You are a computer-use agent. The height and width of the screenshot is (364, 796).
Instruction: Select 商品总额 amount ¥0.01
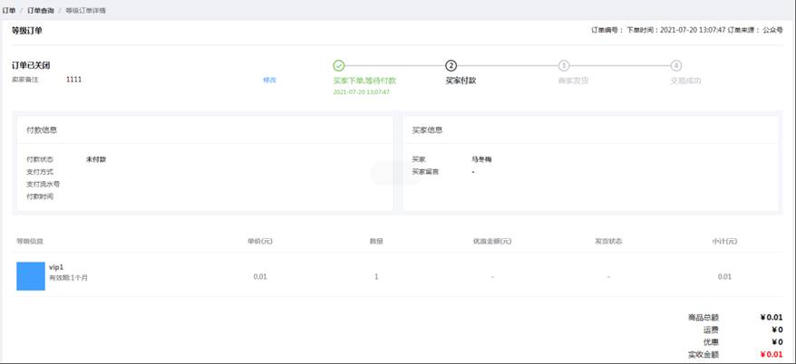[x=772, y=317]
